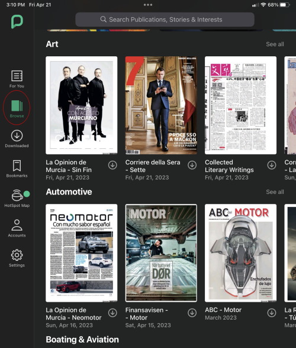Open Accounts in the sidebar
Image resolution: width=296 pixels, height=348 pixels.
tap(17, 228)
